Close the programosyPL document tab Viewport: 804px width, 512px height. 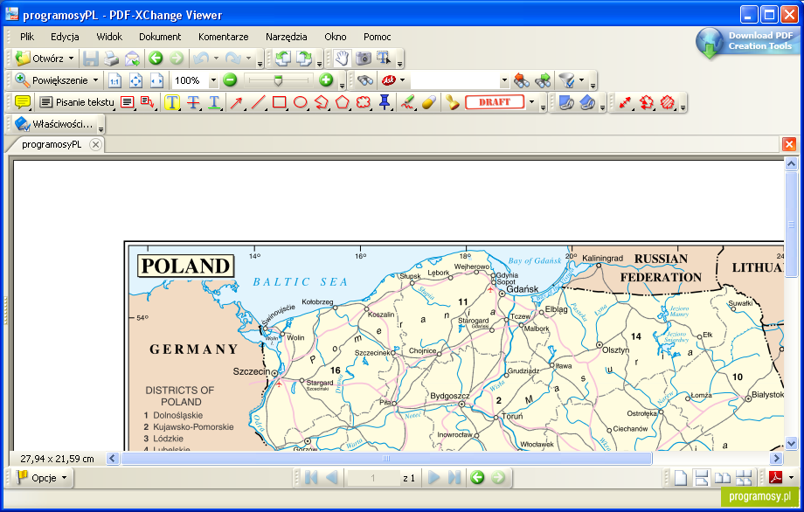click(x=95, y=144)
